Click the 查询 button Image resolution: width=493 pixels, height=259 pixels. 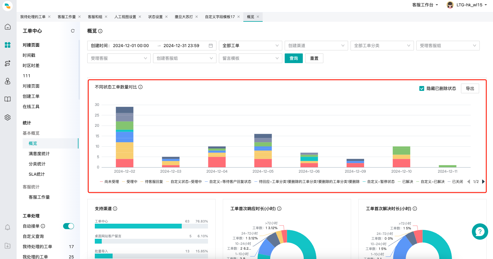[294, 58]
